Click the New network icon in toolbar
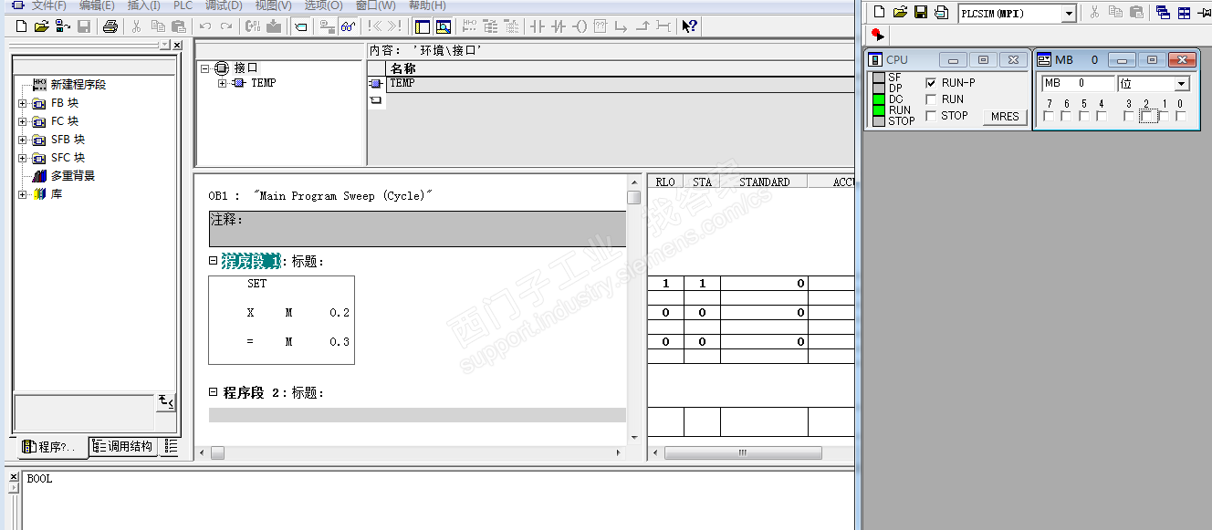 click(471, 26)
